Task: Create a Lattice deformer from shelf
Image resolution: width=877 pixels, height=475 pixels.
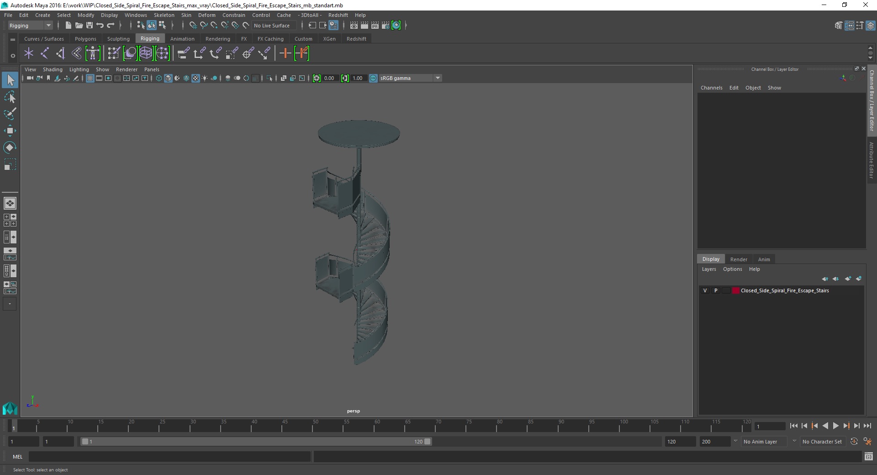Action: coord(146,53)
